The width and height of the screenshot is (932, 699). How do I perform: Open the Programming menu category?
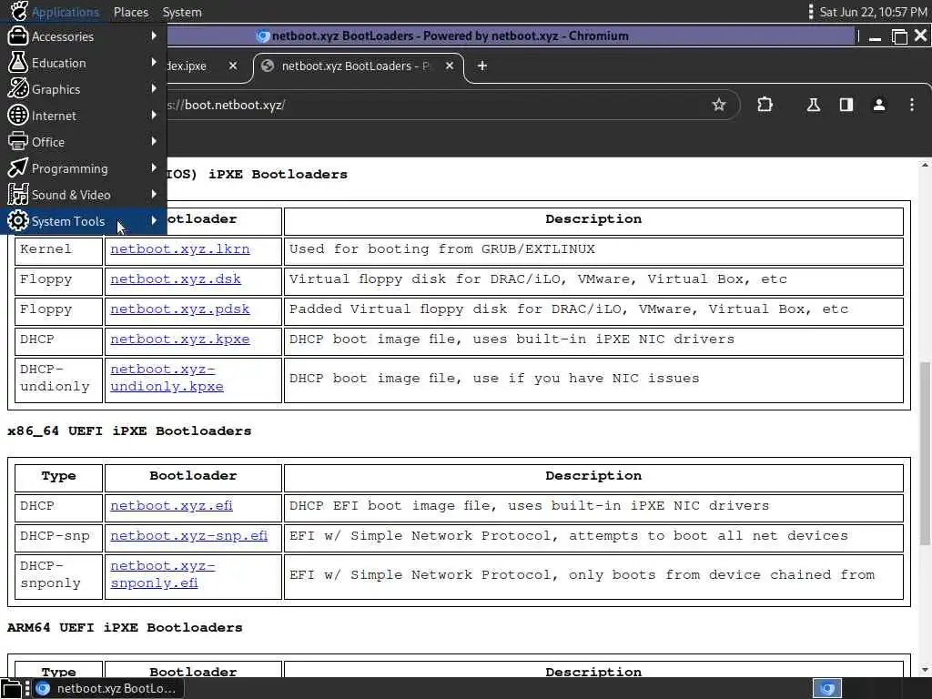pyautogui.click(x=83, y=168)
